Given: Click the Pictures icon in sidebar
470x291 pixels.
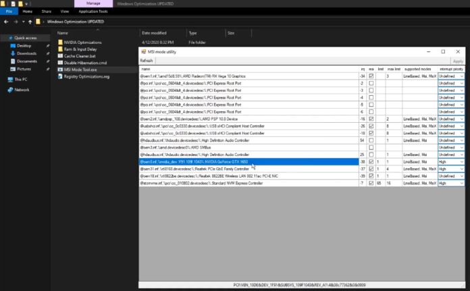Looking at the screenshot, I should (x=13, y=69).
